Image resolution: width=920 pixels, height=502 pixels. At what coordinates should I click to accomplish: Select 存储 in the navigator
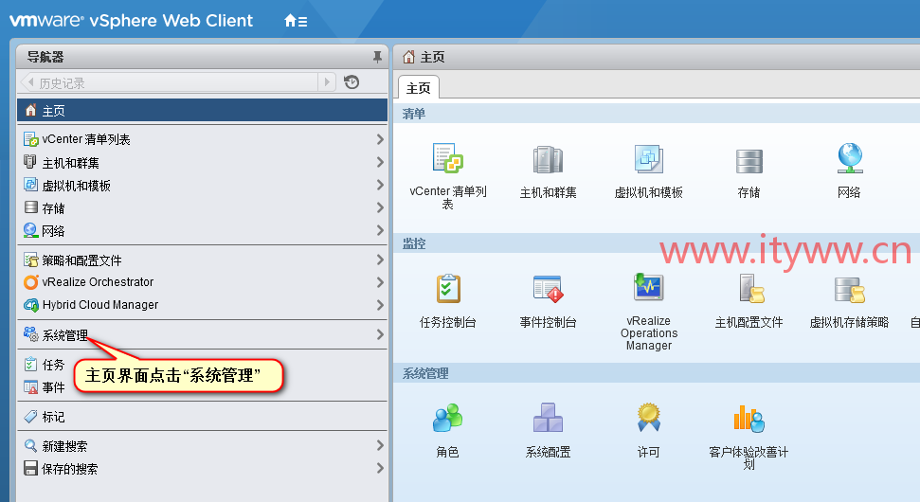(x=203, y=208)
